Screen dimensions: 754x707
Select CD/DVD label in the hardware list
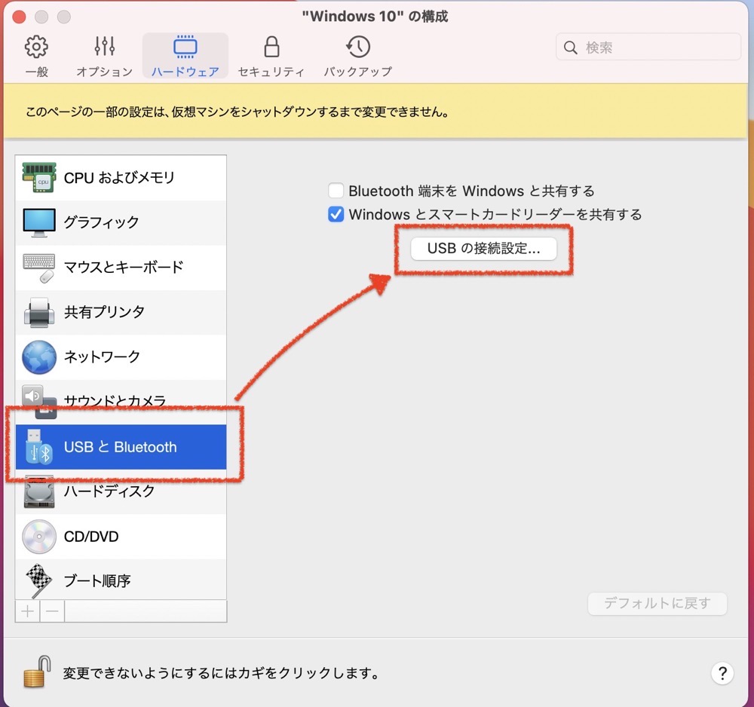tap(91, 537)
